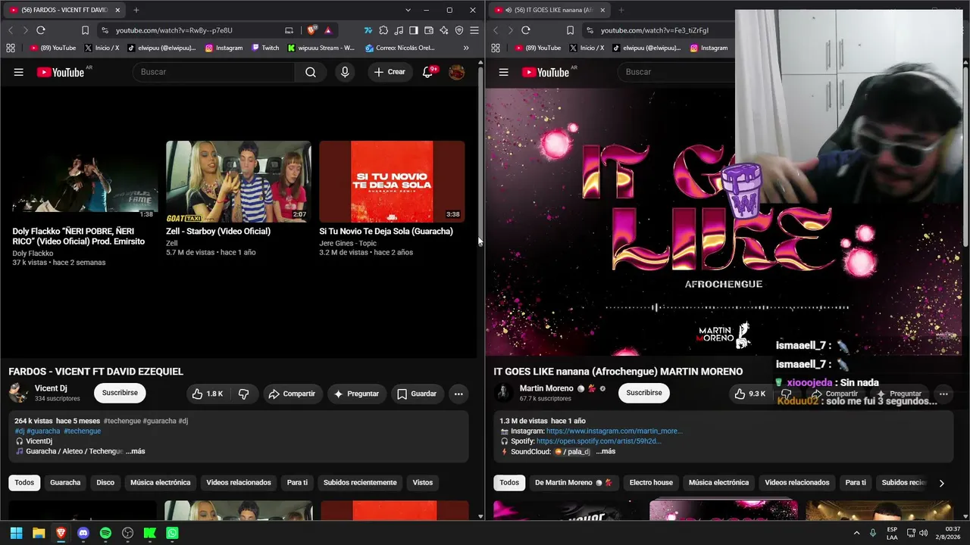Viewport: 970px width, 545px height.
Task: Select De Martin Moreno chip in right window
Action: [574, 483]
